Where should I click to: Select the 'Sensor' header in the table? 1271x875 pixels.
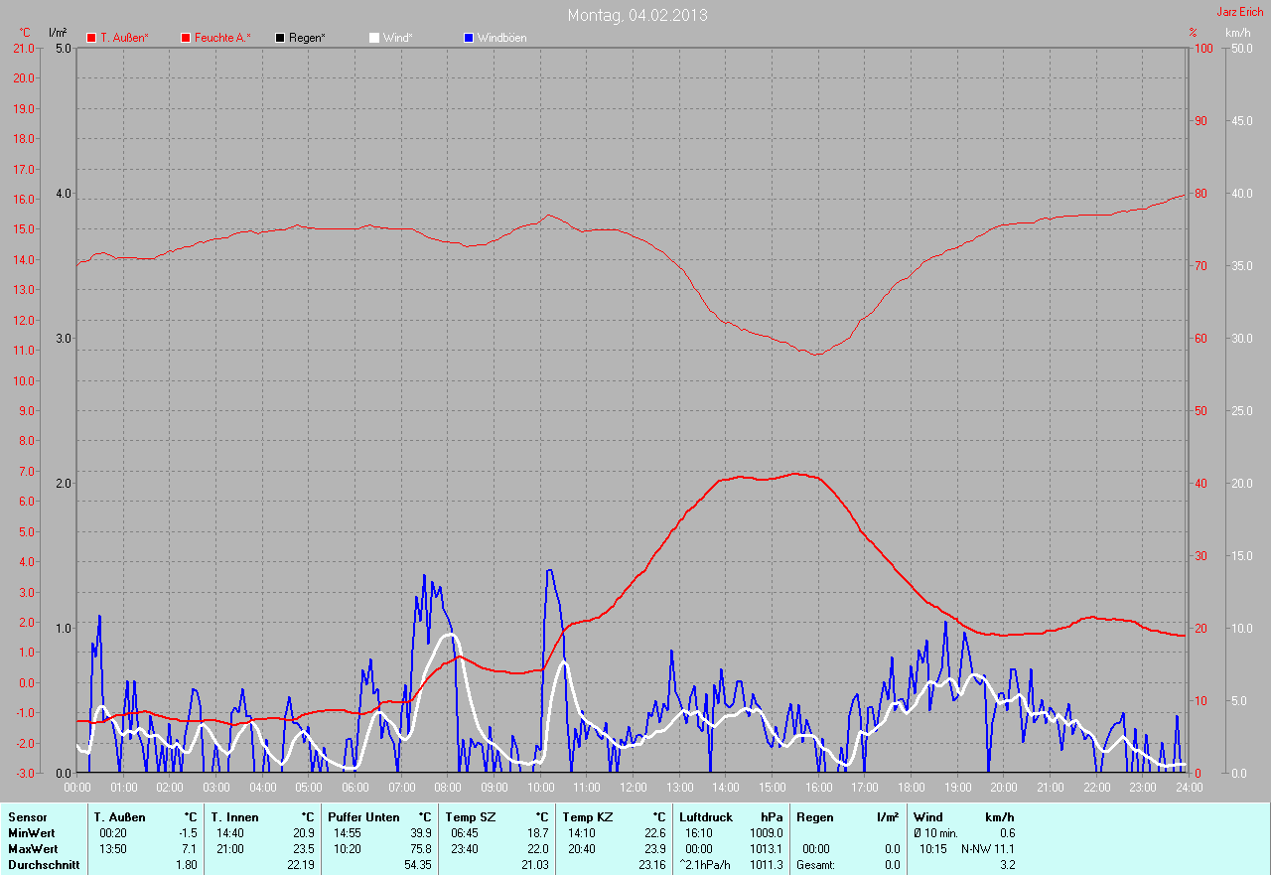(27, 817)
